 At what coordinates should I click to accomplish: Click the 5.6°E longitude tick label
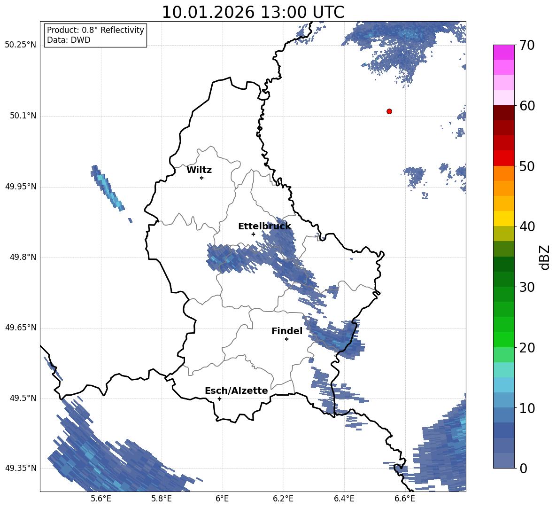click(x=101, y=499)
